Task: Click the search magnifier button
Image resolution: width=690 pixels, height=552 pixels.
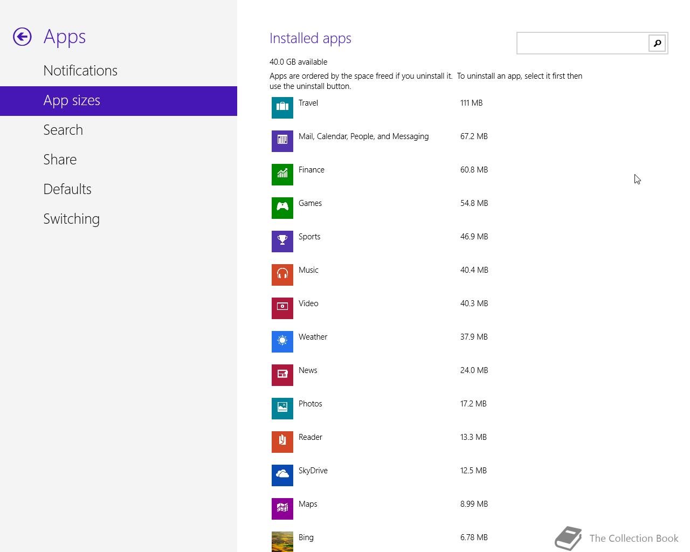Action: [x=657, y=43]
